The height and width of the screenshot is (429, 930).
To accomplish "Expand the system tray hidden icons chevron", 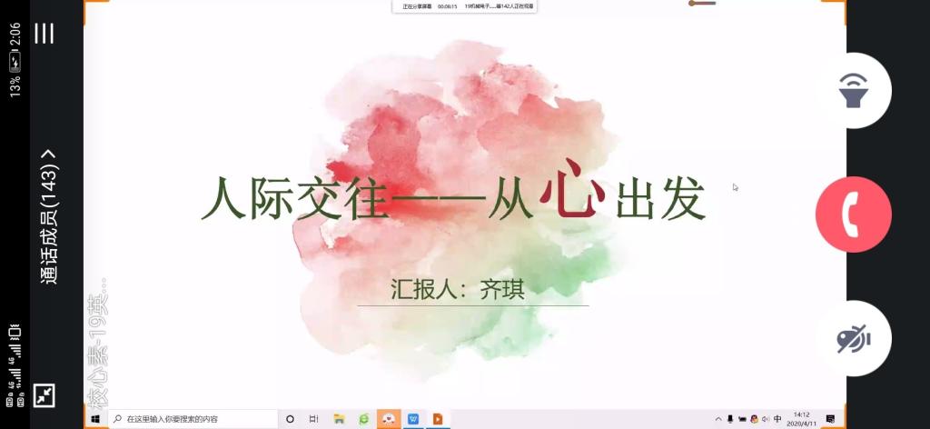I will pyautogui.click(x=718, y=419).
